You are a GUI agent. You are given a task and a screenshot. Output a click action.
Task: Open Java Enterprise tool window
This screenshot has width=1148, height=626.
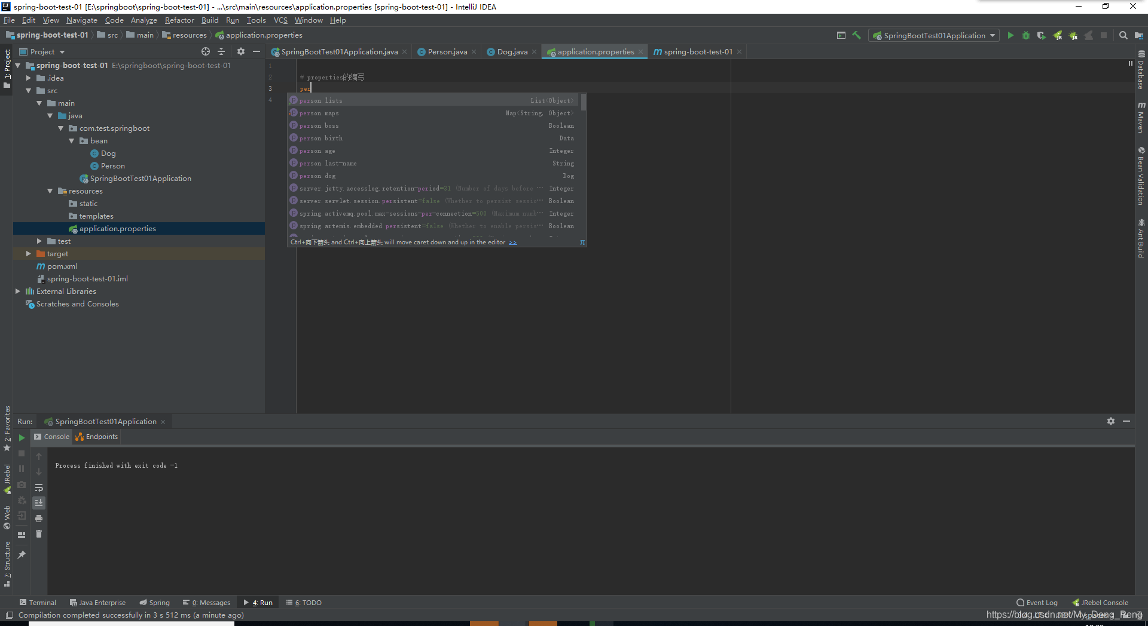(97, 603)
